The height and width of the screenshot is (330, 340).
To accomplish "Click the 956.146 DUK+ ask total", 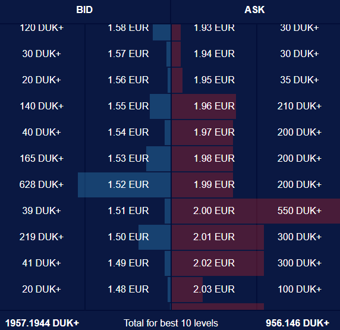I will click(x=297, y=323).
